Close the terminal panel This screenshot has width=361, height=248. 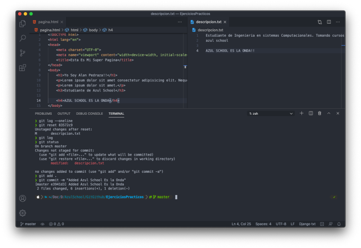(338, 113)
